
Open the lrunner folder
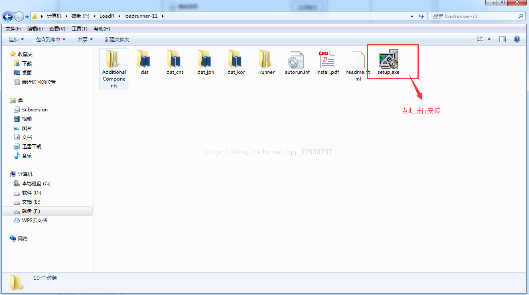coord(267,63)
